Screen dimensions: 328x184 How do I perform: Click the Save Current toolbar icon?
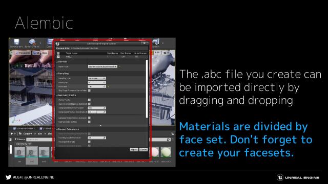16,42
